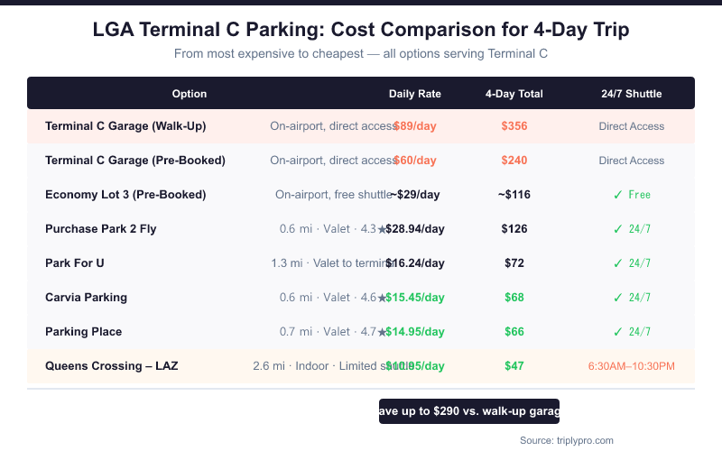Select the Terminal C Garage (Pre-Booked) row
Viewport: 722px width, 451px height.
[x=135, y=161]
